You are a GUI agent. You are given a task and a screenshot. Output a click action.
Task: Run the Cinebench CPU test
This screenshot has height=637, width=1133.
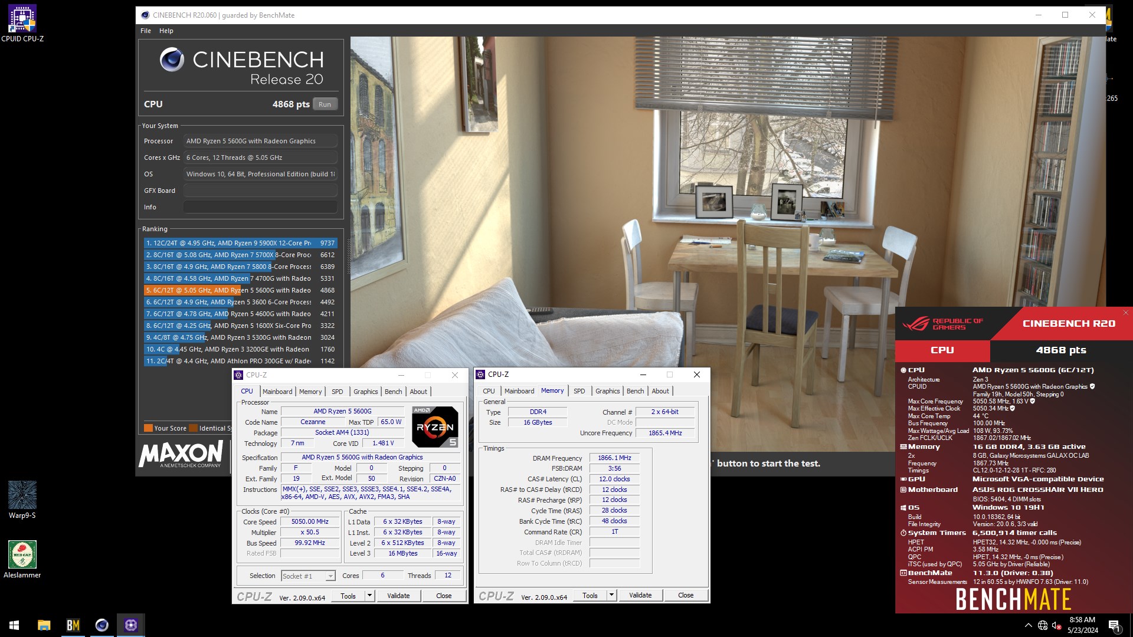click(x=325, y=104)
